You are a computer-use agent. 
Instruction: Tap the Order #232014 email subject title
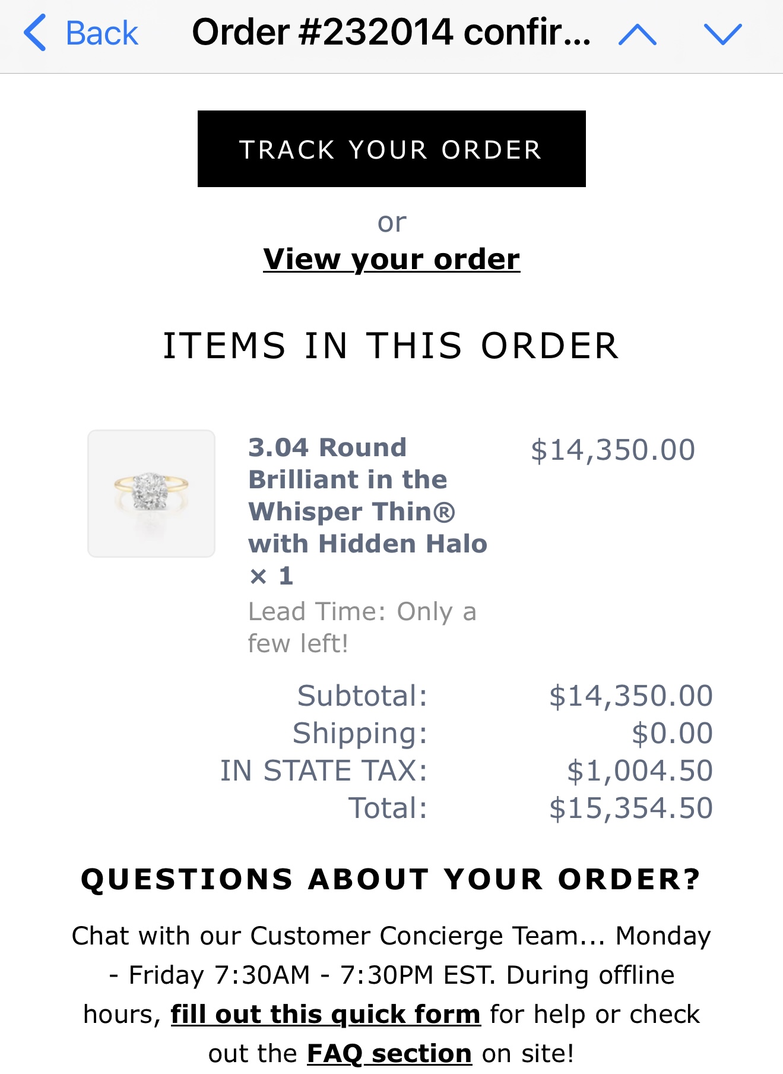pos(391,33)
